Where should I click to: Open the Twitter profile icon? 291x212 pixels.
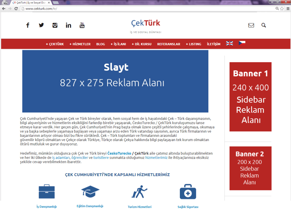point(41,25)
